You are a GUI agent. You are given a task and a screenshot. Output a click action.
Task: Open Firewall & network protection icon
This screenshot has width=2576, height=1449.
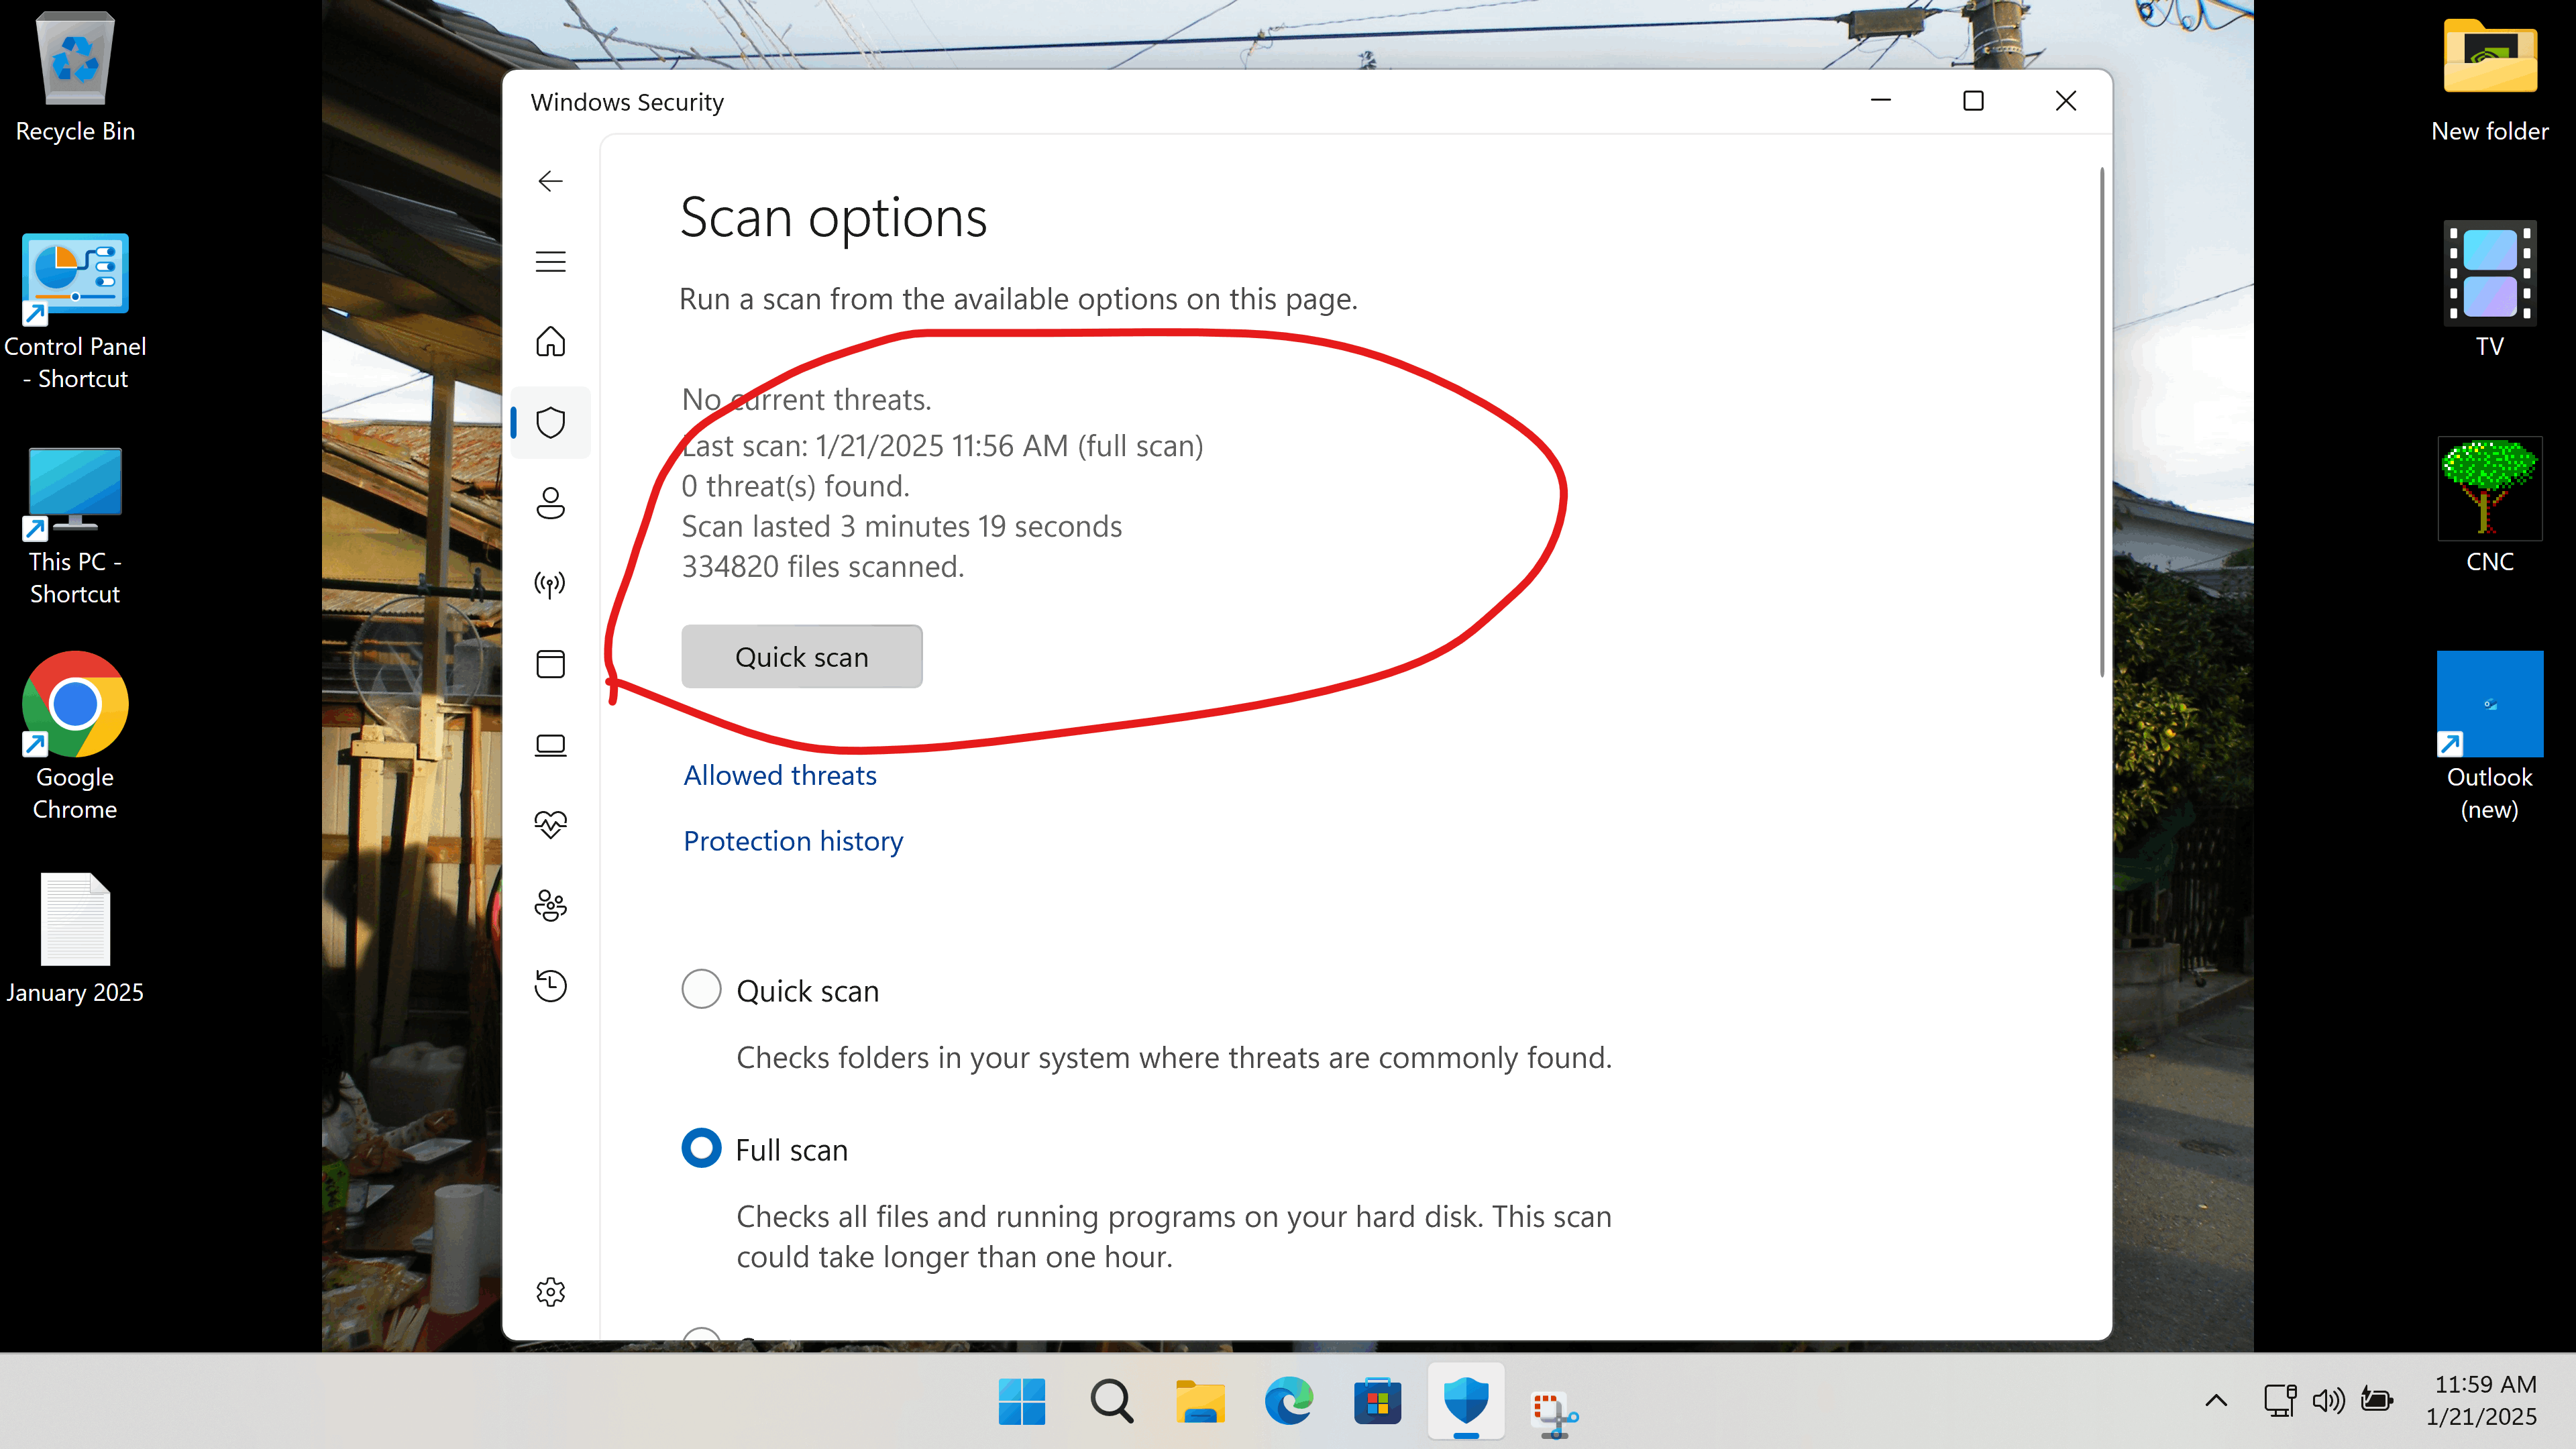pos(550,583)
